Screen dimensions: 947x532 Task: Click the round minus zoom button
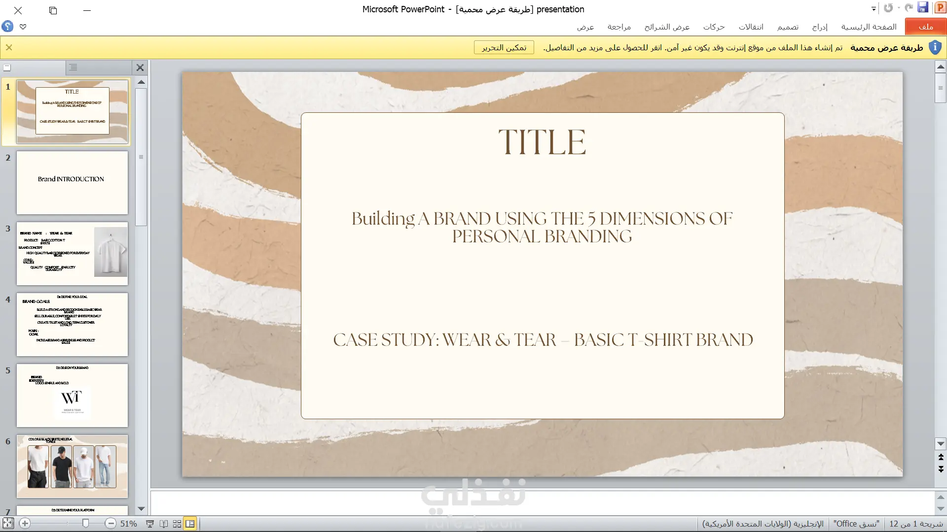pyautogui.click(x=111, y=523)
